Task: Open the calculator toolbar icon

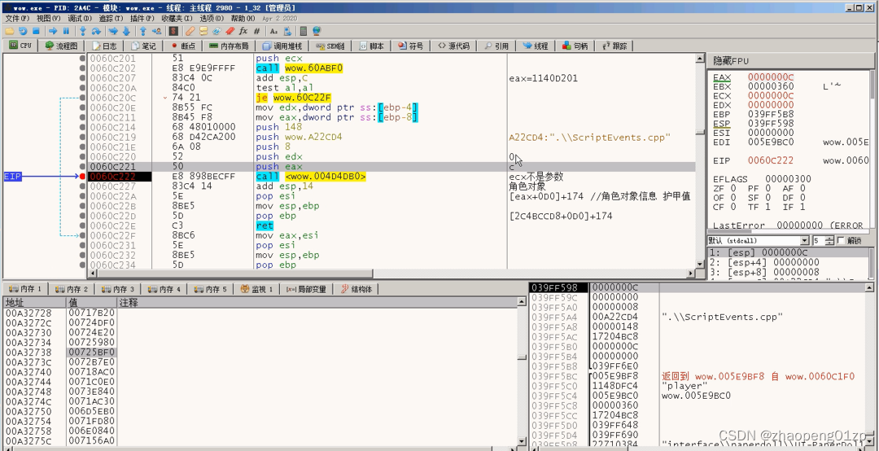Action: click(304, 31)
